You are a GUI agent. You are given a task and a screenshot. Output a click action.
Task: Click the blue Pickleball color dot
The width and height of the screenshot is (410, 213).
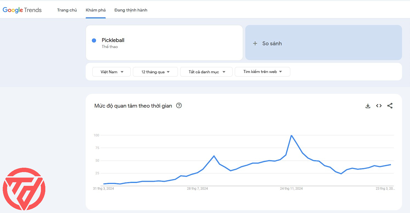pyautogui.click(x=94, y=40)
